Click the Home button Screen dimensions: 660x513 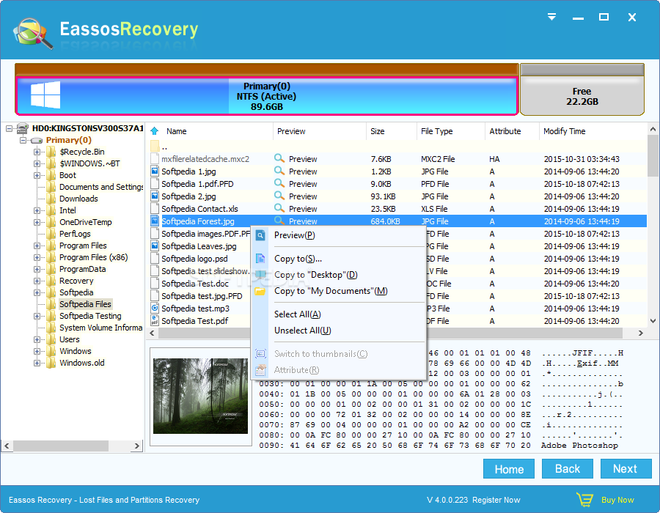(508, 469)
